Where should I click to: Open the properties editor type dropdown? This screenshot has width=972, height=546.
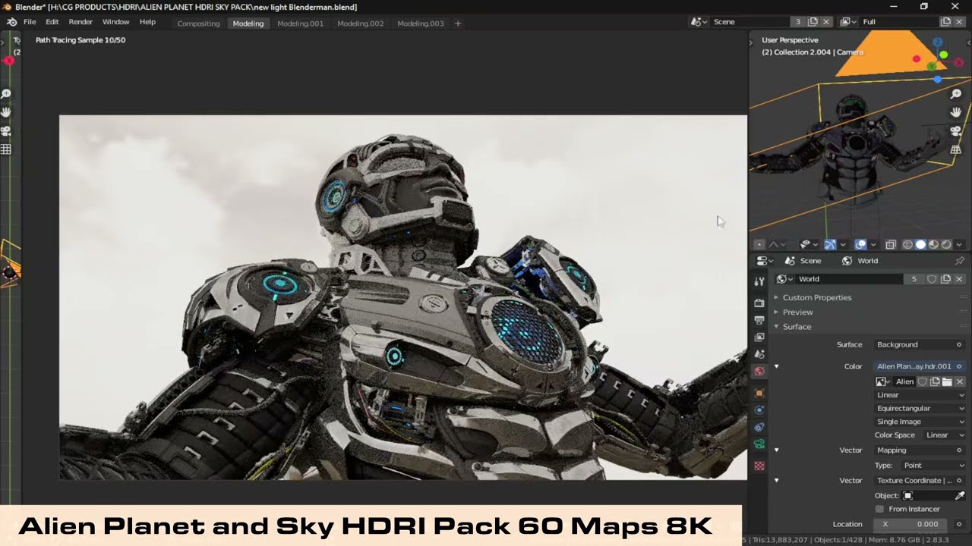[x=764, y=261]
